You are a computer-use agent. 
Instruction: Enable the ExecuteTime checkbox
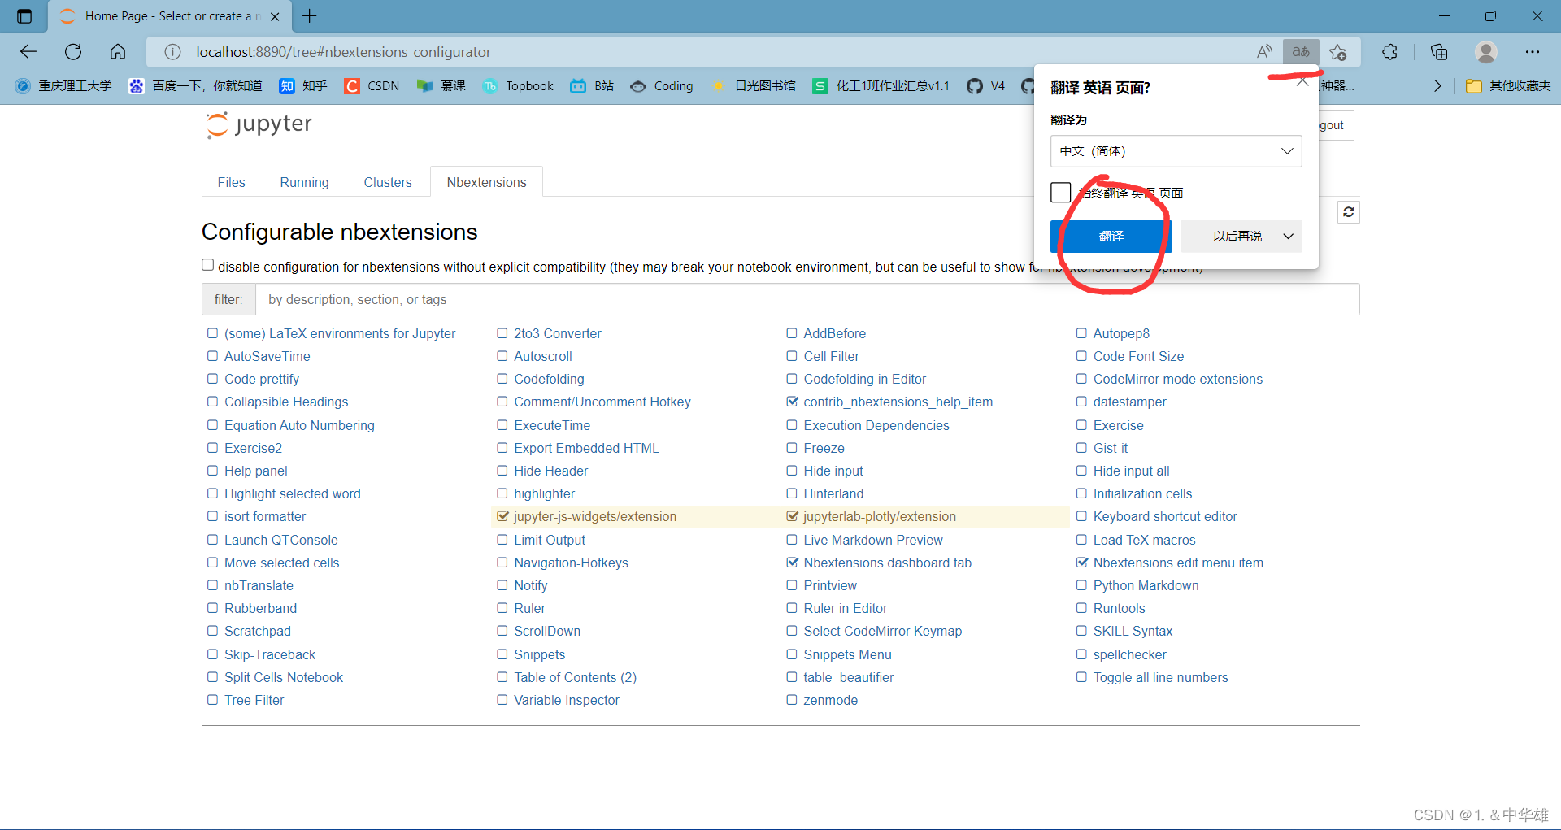pos(502,425)
